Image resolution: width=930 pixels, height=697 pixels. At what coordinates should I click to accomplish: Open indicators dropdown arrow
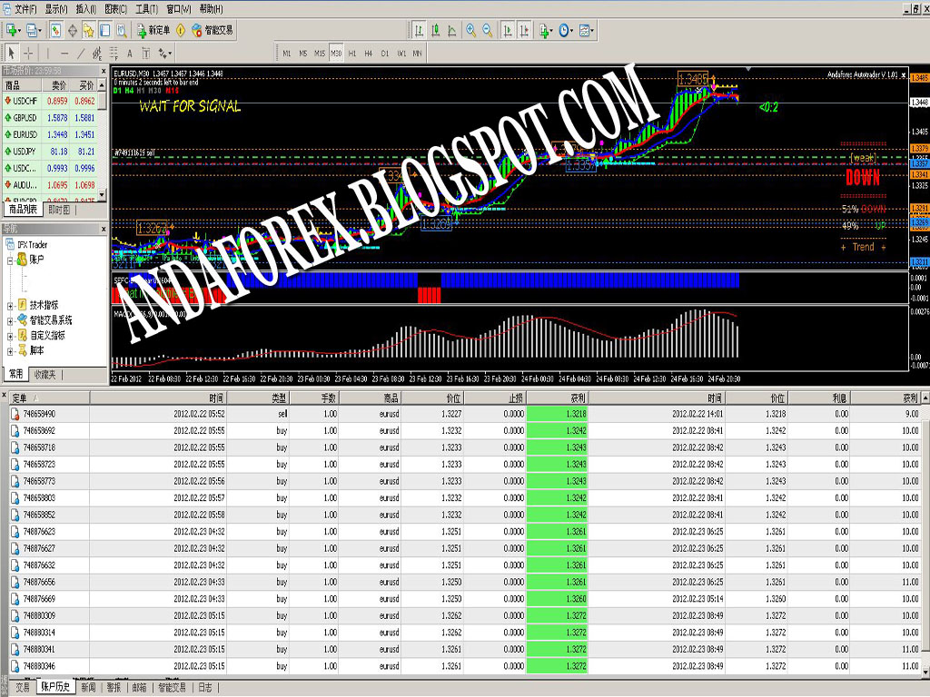click(551, 30)
